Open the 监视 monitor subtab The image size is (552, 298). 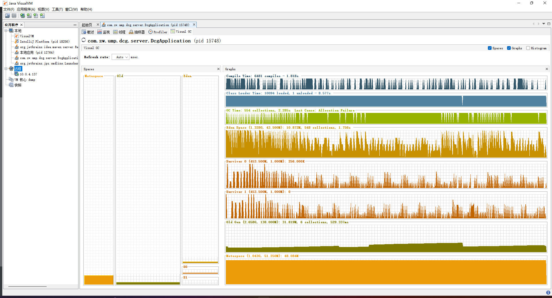[x=104, y=32]
